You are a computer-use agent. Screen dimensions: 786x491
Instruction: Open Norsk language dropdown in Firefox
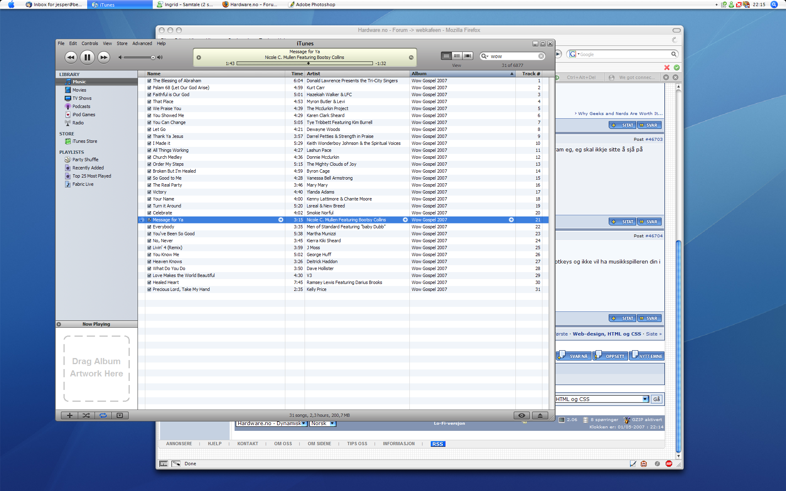(323, 423)
